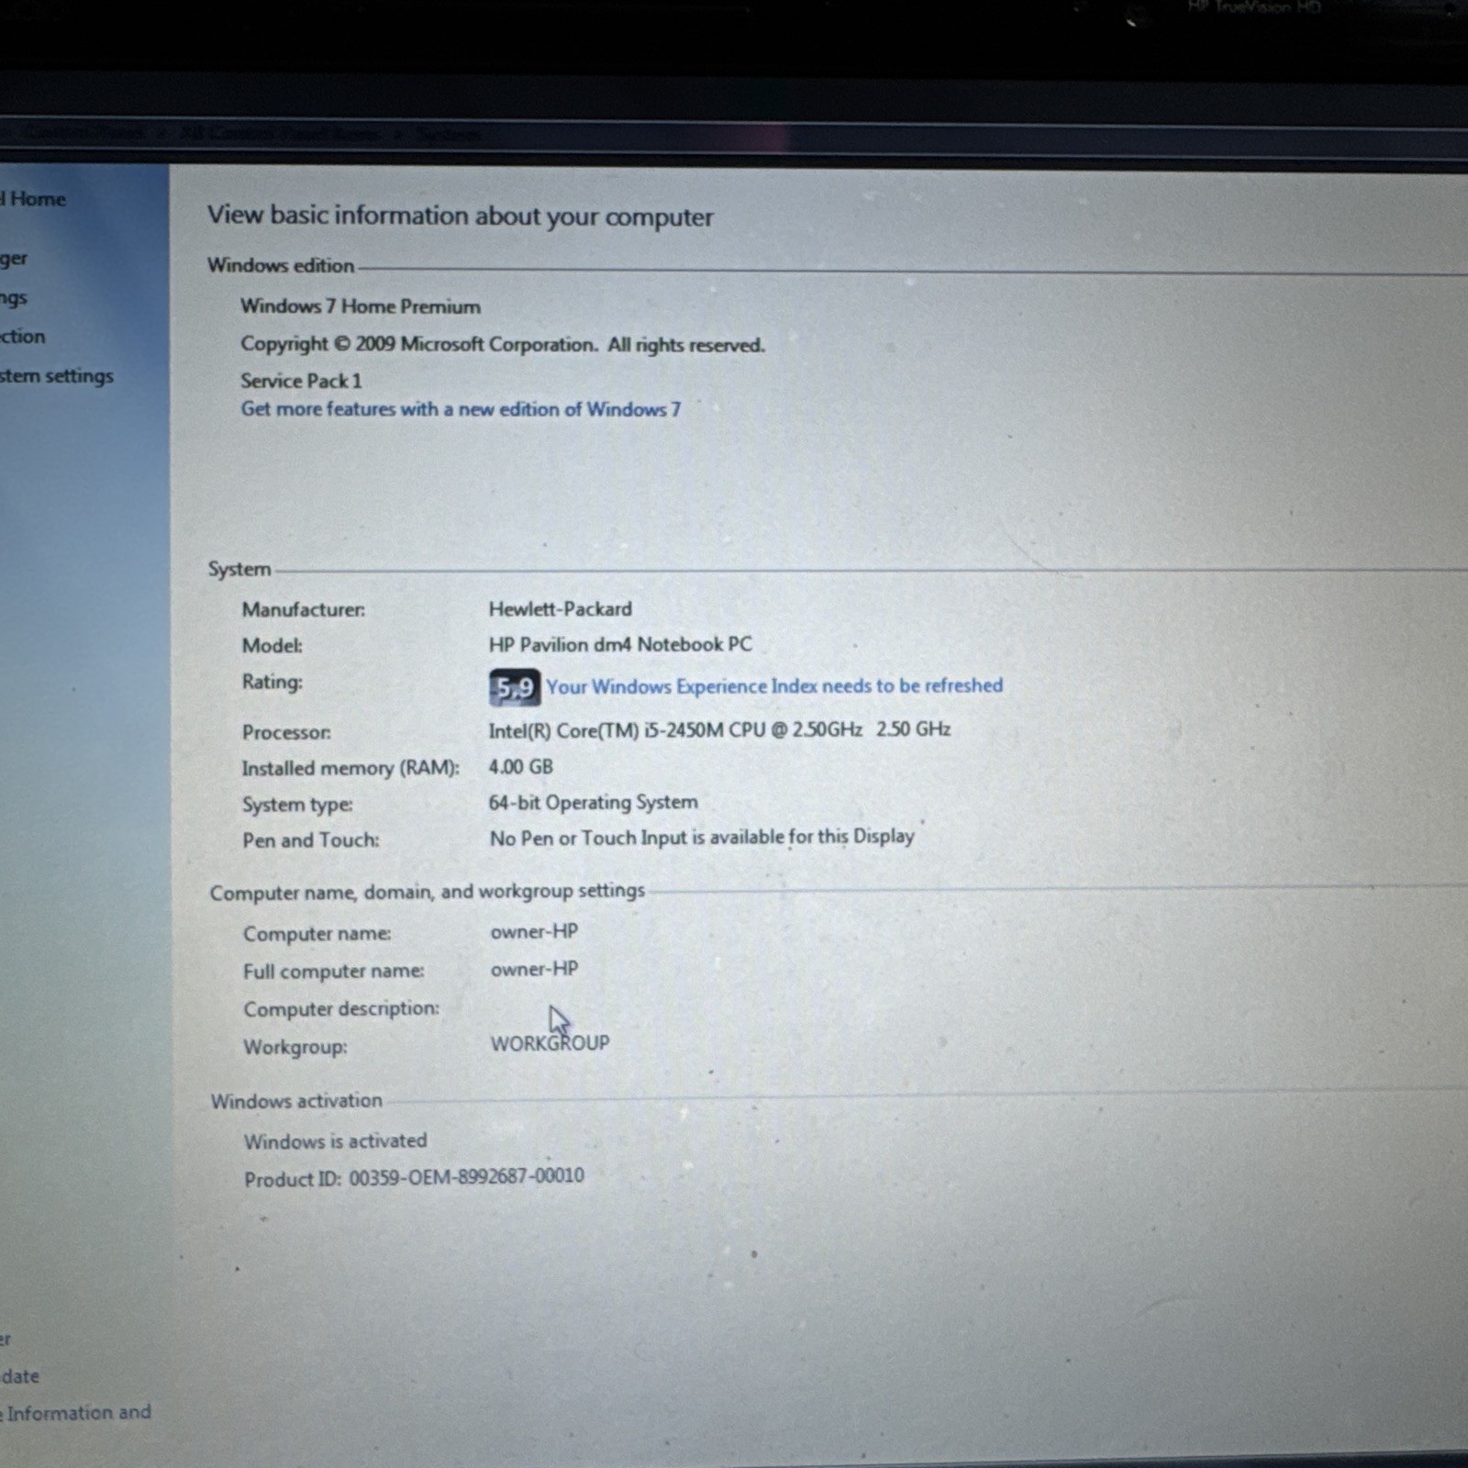Select 'owner-HP' next to Computer name
The image size is (1468, 1468).
[534, 932]
